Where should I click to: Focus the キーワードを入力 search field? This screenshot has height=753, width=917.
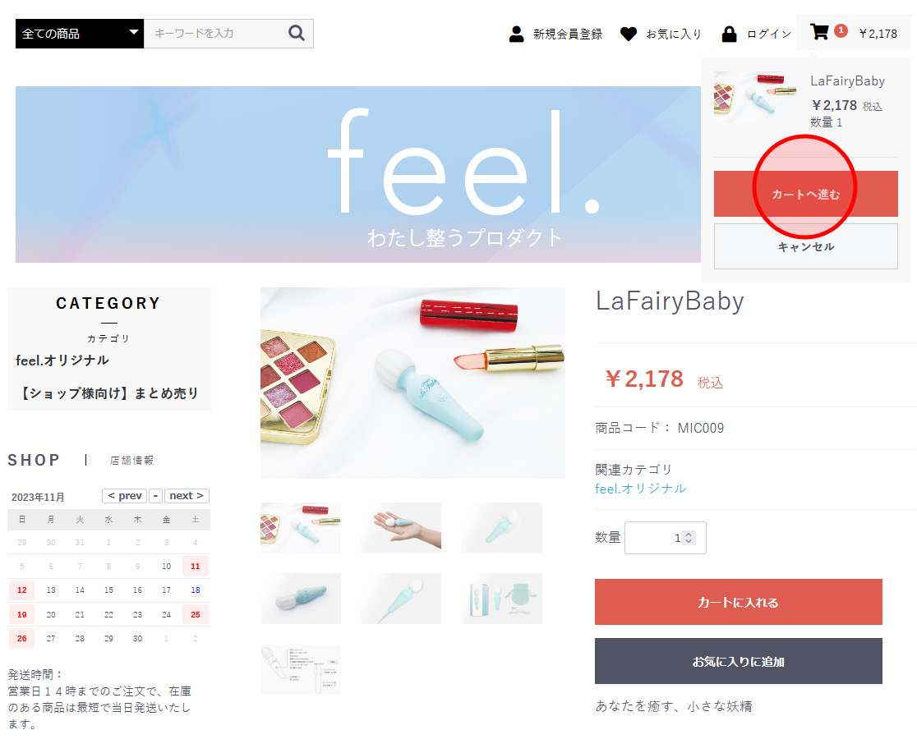click(215, 34)
